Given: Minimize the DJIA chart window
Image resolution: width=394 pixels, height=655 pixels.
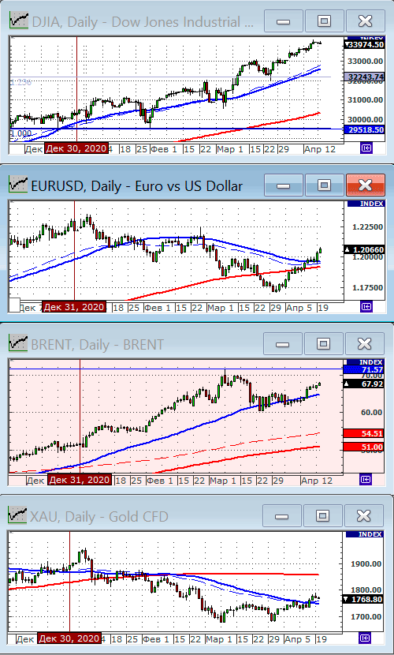Looking at the screenshot, I should pyautogui.click(x=283, y=21).
